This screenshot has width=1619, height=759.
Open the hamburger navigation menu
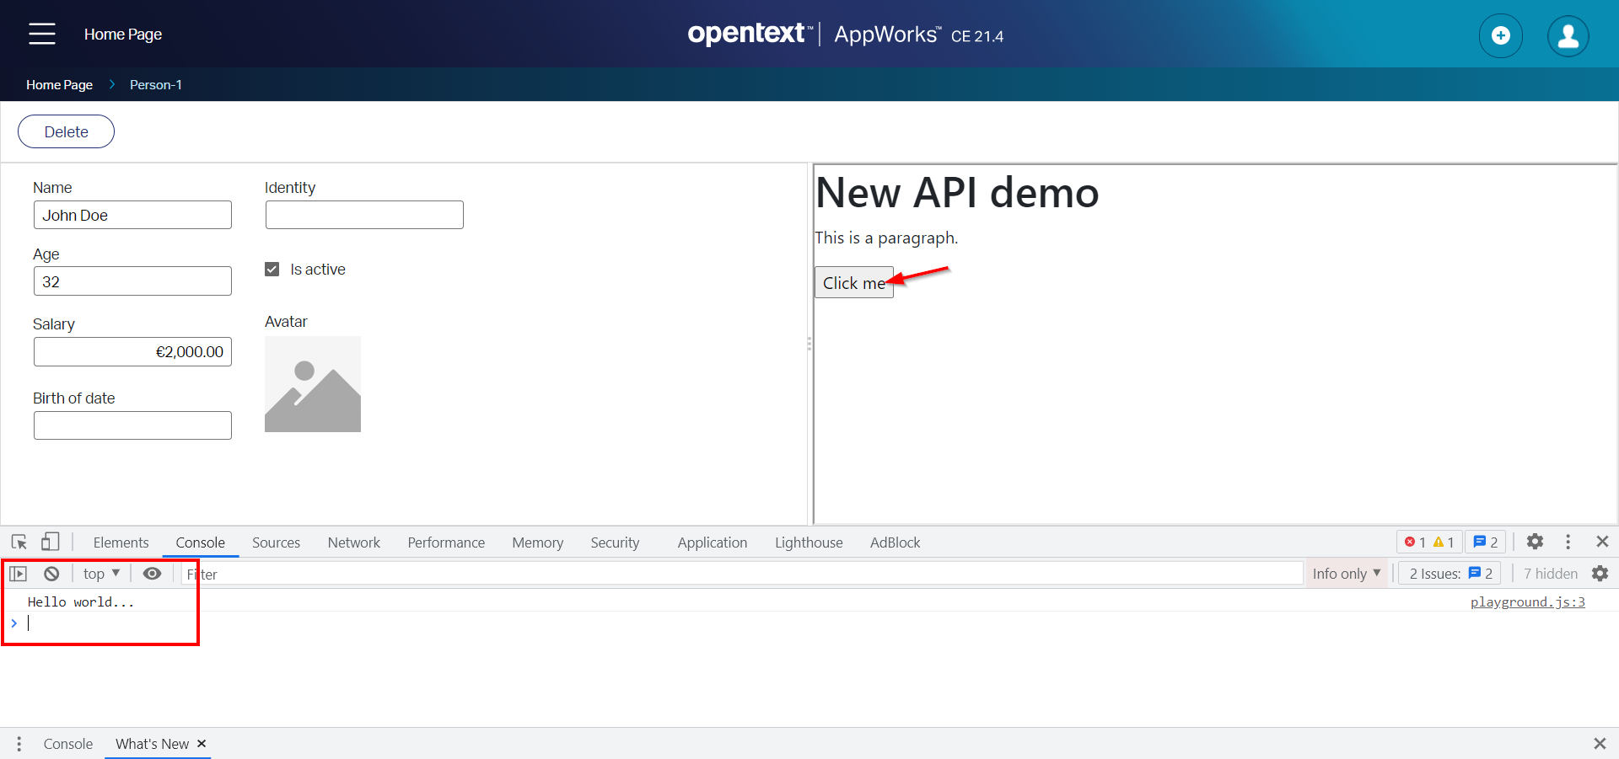click(x=41, y=34)
